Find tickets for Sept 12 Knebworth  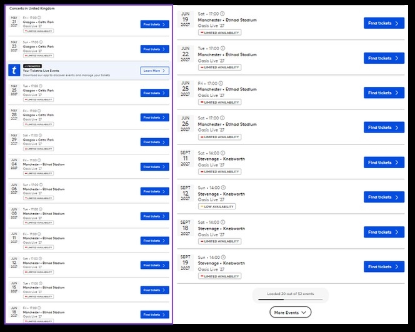[384, 197]
